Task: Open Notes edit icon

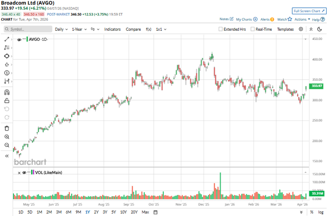Action: coord(231,19)
